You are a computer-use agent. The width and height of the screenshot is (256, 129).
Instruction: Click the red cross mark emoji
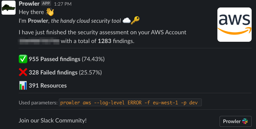click(23, 72)
